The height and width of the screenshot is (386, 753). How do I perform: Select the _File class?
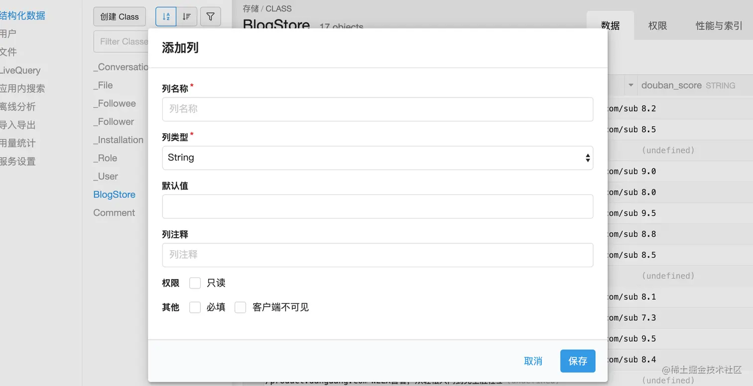click(x=103, y=85)
